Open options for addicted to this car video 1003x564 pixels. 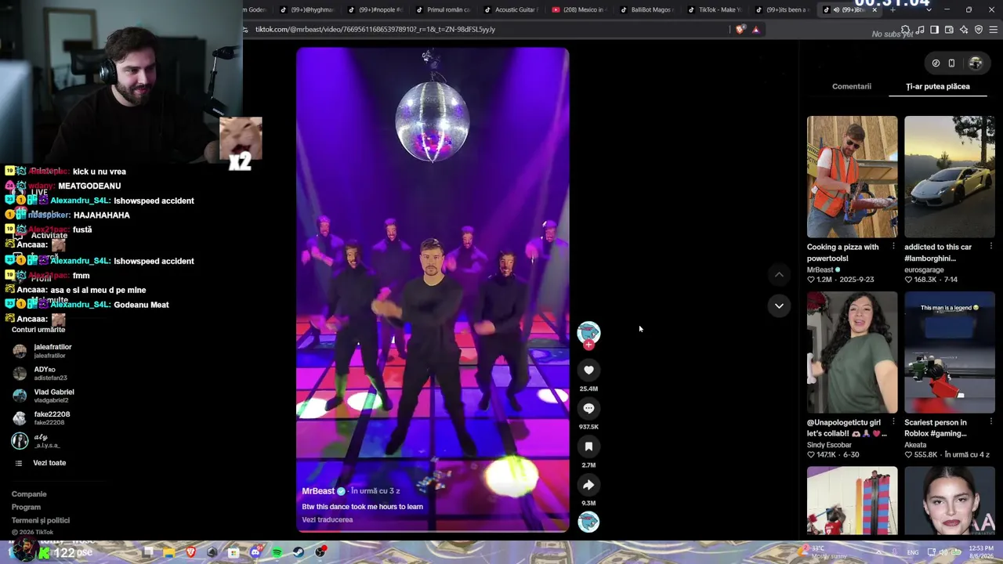(x=990, y=247)
